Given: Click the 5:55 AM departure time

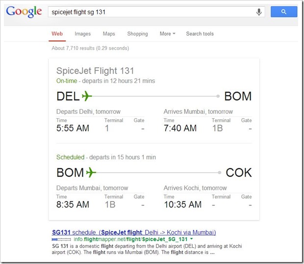Looking at the screenshot, I should pos(73,128).
